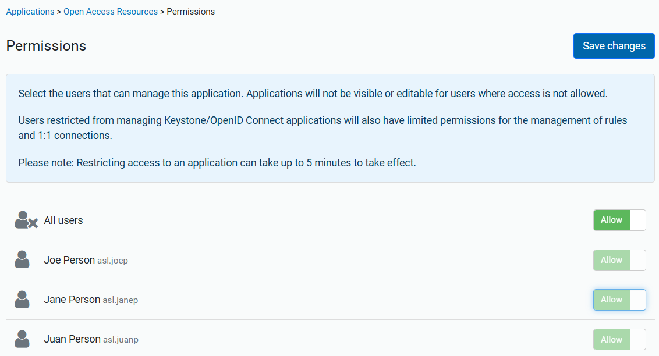This screenshot has height=356, width=659.
Task: Save changes to permissions
Action: (x=614, y=46)
